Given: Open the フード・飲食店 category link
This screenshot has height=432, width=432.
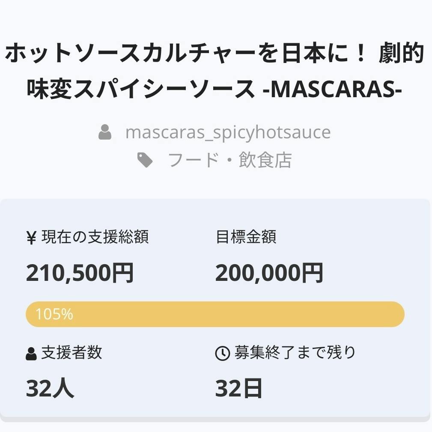Looking at the screenshot, I should click(230, 160).
